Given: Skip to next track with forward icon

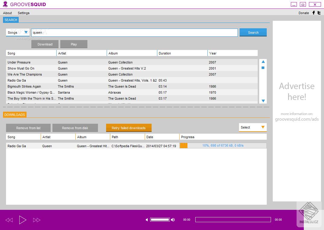Looking at the screenshot, I should click(36, 220).
